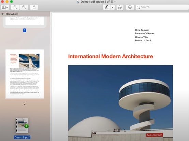Image resolution: width=189 pixels, height=141 pixels.
Task: Click the Demo1.pdf window title text
Action: click(97, 2)
